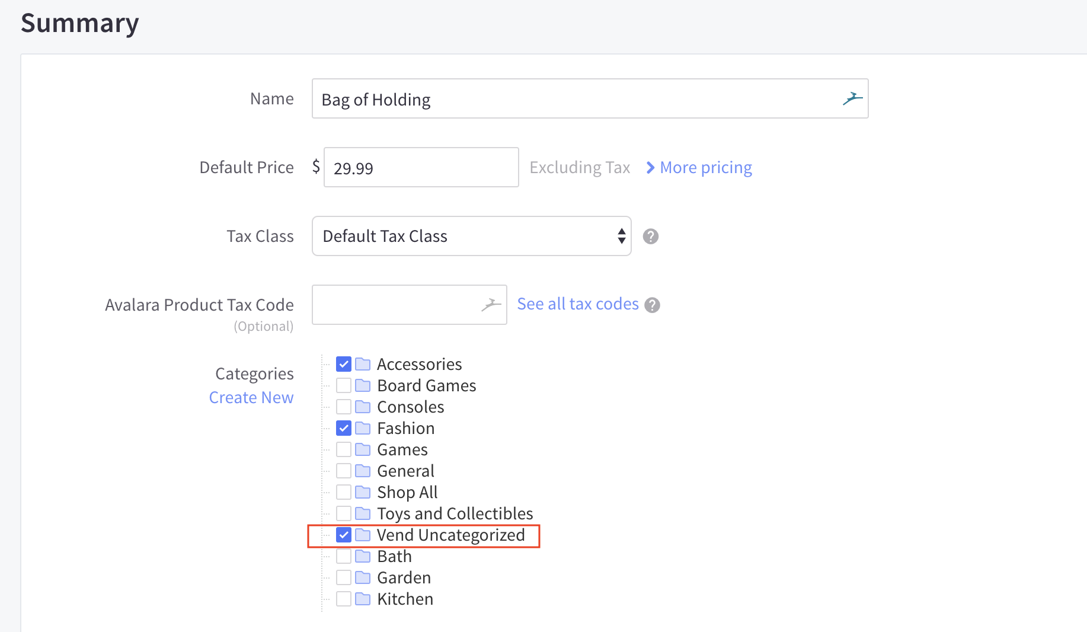Click the Toys and Collectibles folder icon

pos(363,513)
